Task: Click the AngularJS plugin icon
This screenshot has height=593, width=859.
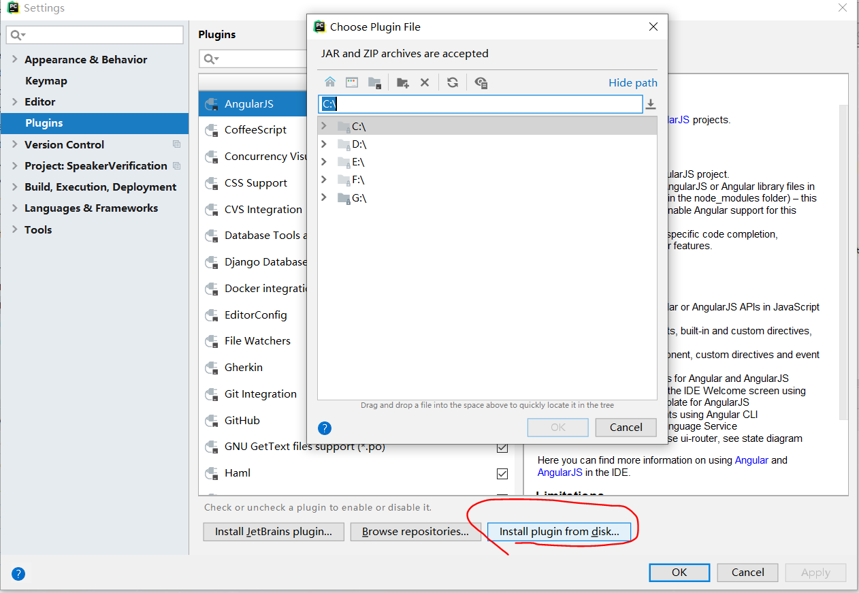Action: 212,104
